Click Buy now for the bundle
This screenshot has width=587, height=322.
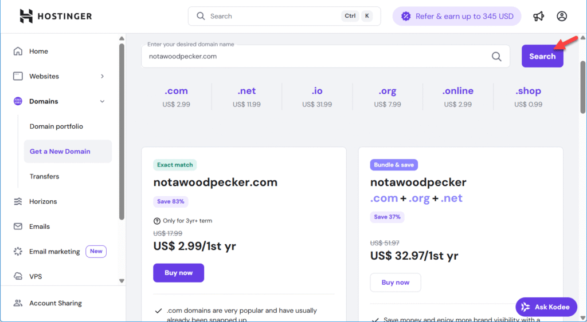(x=396, y=283)
